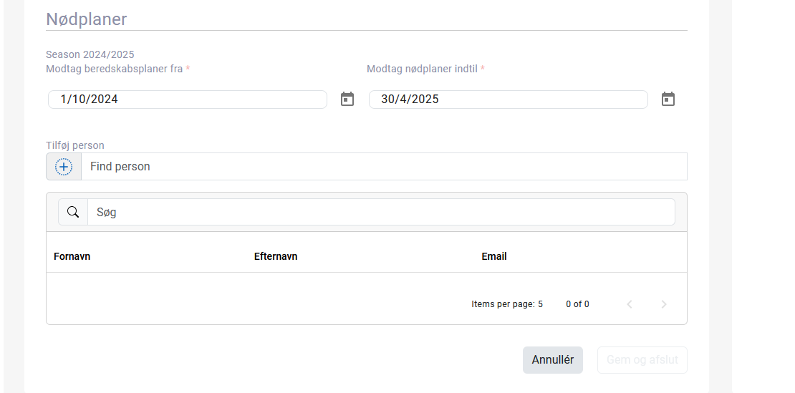Cancel with the Annullér button

553,360
